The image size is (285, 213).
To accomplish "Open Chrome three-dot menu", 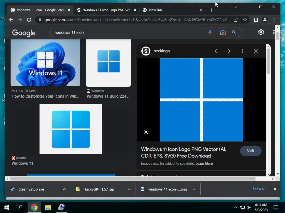I will [x=274, y=20].
